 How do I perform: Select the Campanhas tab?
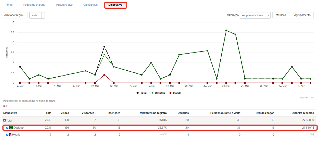point(90,5)
